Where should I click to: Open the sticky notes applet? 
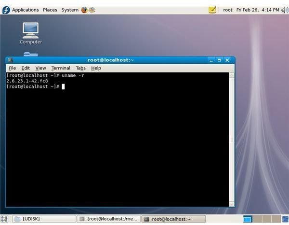(x=212, y=10)
